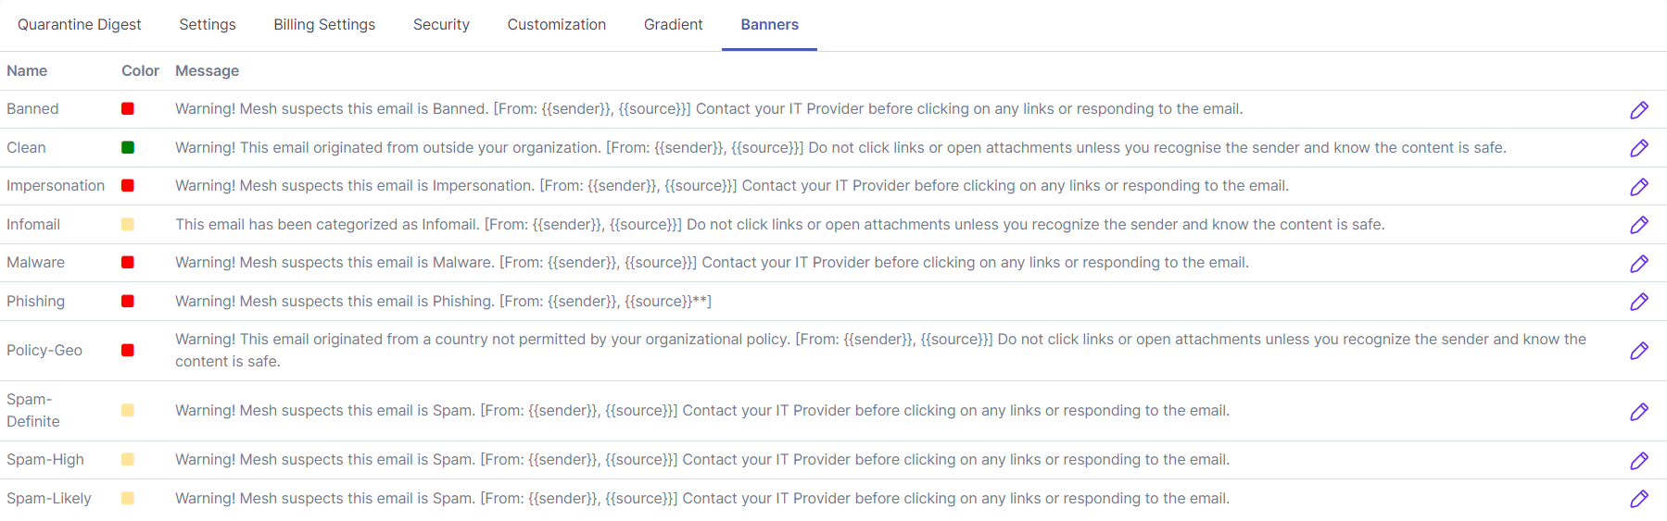Edit the Impersonation banner message

[1638, 187]
